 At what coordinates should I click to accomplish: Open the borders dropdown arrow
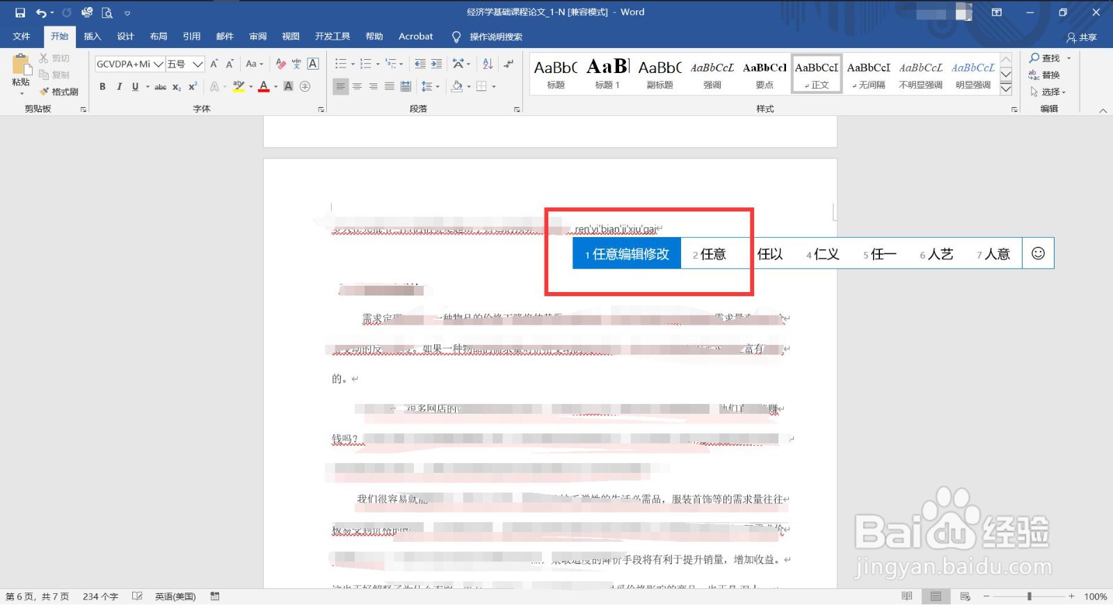click(x=494, y=87)
